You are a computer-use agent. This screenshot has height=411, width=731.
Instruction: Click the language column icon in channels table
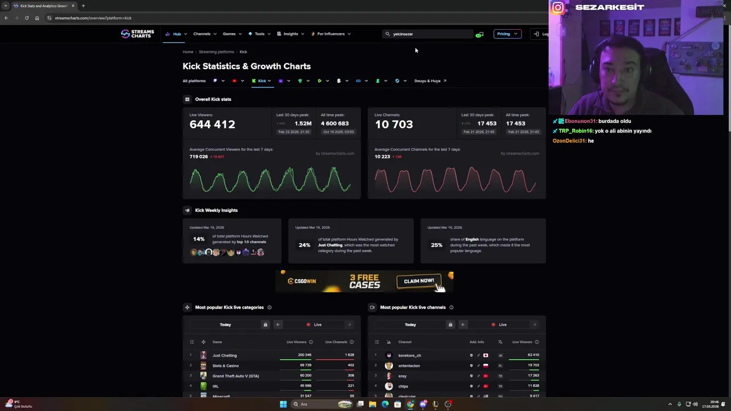(x=500, y=342)
